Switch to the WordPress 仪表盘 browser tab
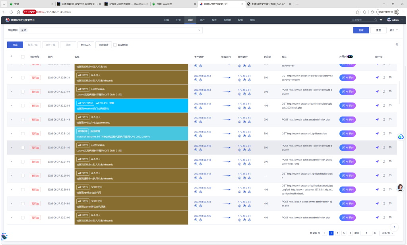The image size is (407, 245). [x=126, y=4]
